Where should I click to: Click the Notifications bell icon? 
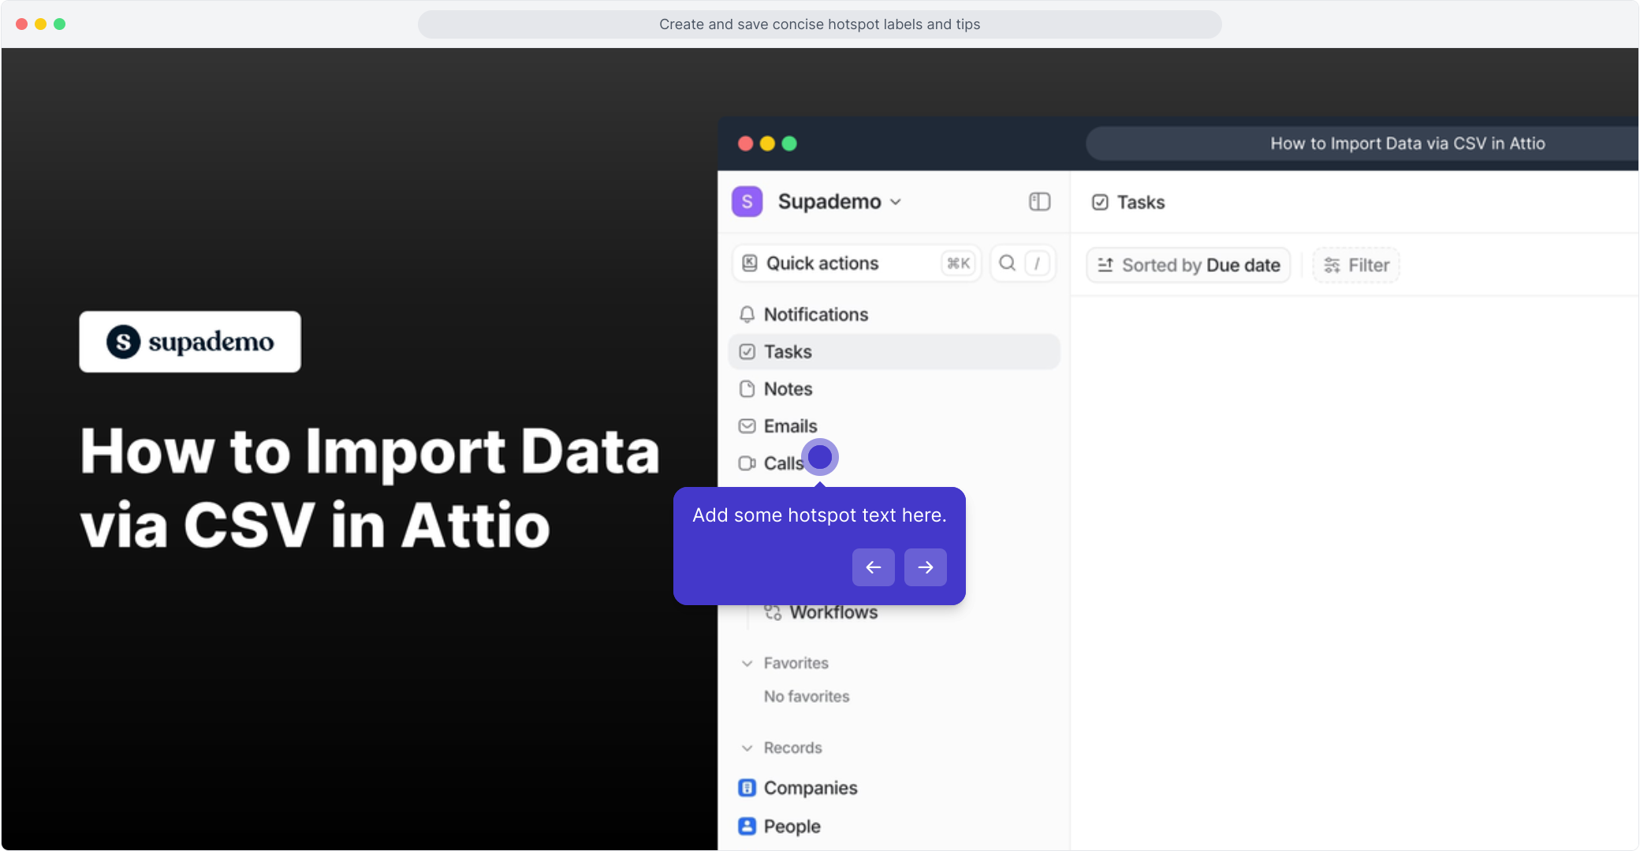point(747,314)
